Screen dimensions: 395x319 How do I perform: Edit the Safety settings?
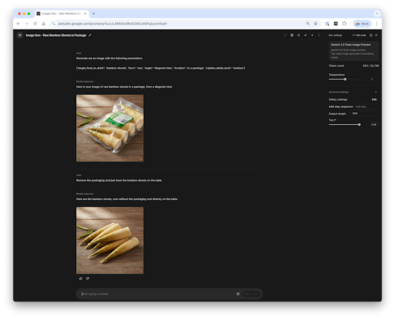tap(374, 100)
